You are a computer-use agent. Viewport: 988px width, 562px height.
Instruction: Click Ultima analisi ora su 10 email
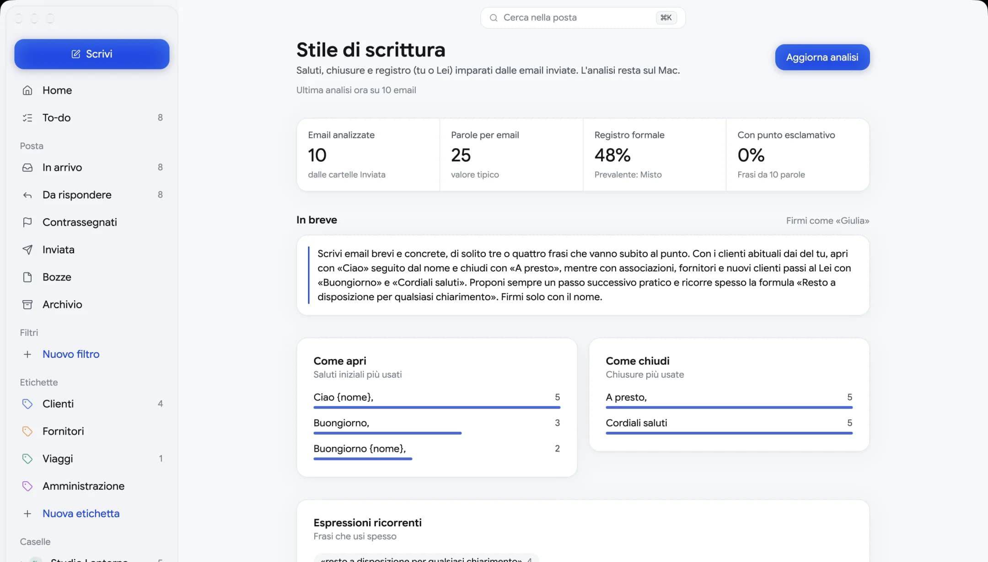(356, 90)
